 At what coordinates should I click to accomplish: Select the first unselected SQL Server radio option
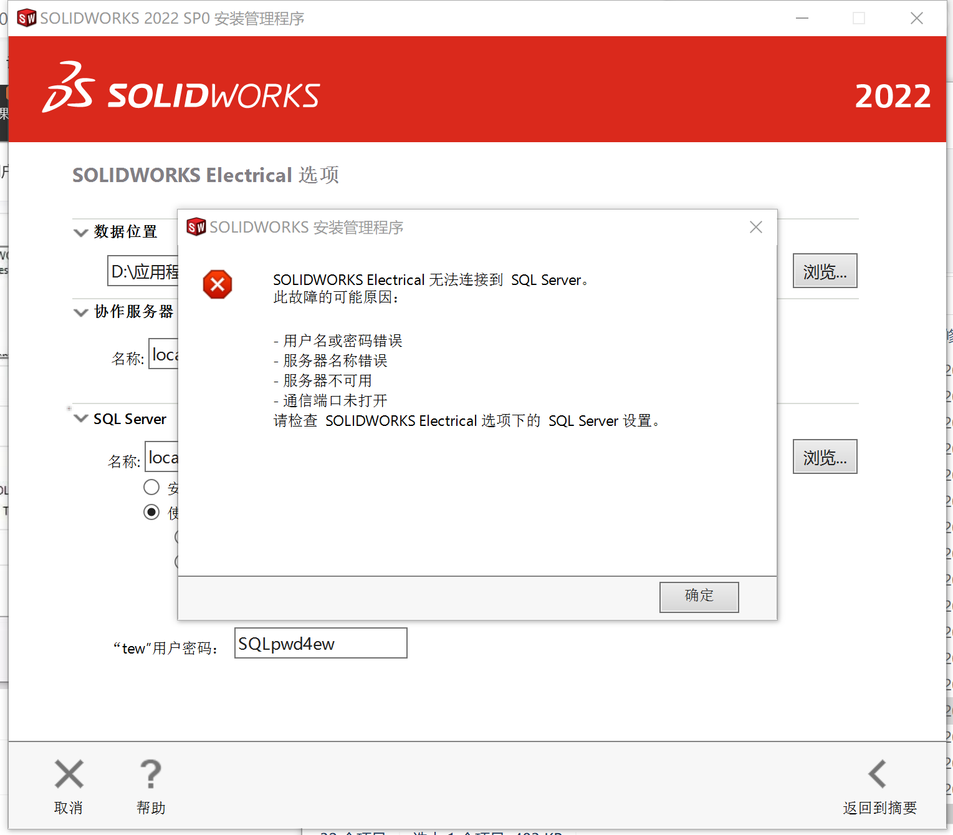(151, 486)
